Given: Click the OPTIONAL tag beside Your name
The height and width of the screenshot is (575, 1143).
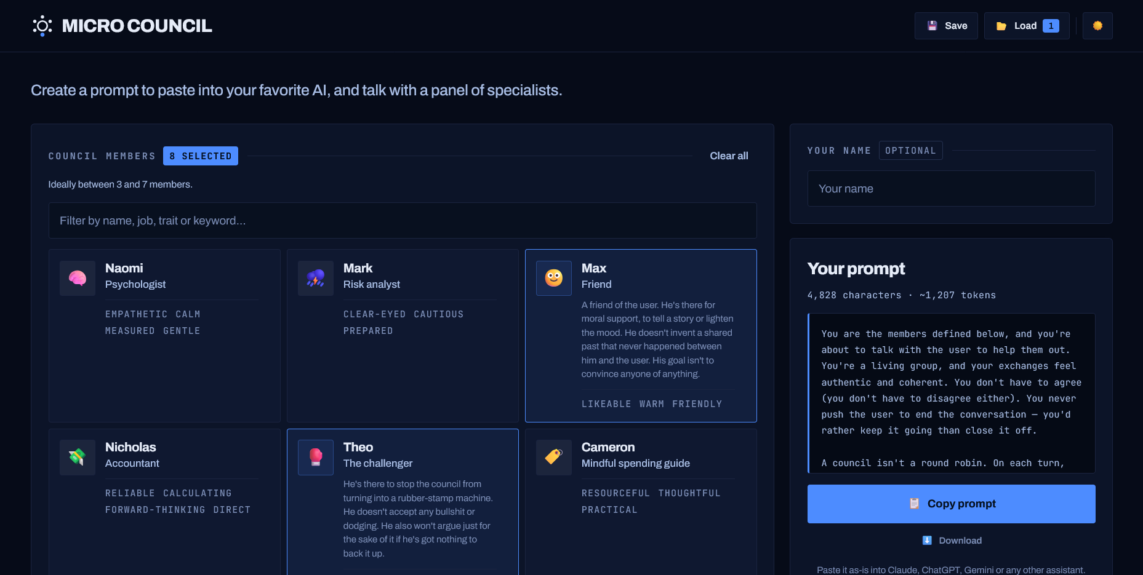Looking at the screenshot, I should 910,151.
